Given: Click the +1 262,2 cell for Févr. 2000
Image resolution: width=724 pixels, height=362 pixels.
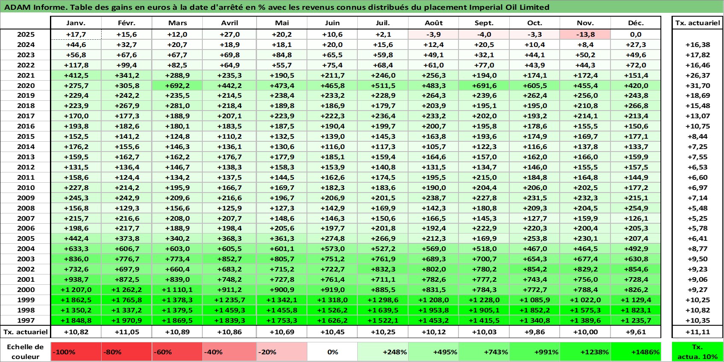Looking at the screenshot, I should pos(127,289).
